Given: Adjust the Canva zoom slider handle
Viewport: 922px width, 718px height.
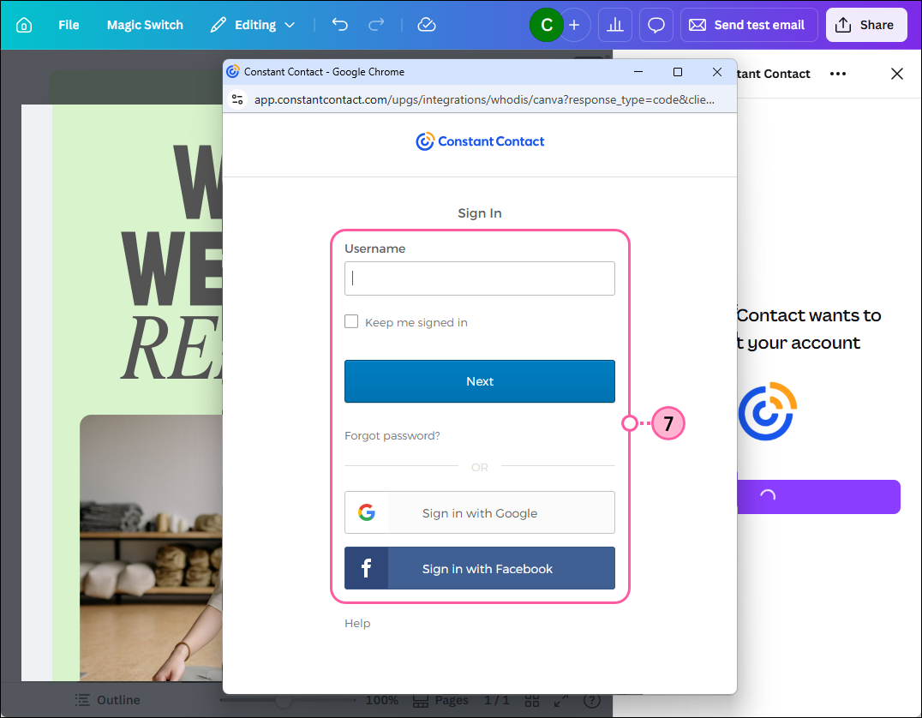Looking at the screenshot, I should pyautogui.click(x=284, y=700).
